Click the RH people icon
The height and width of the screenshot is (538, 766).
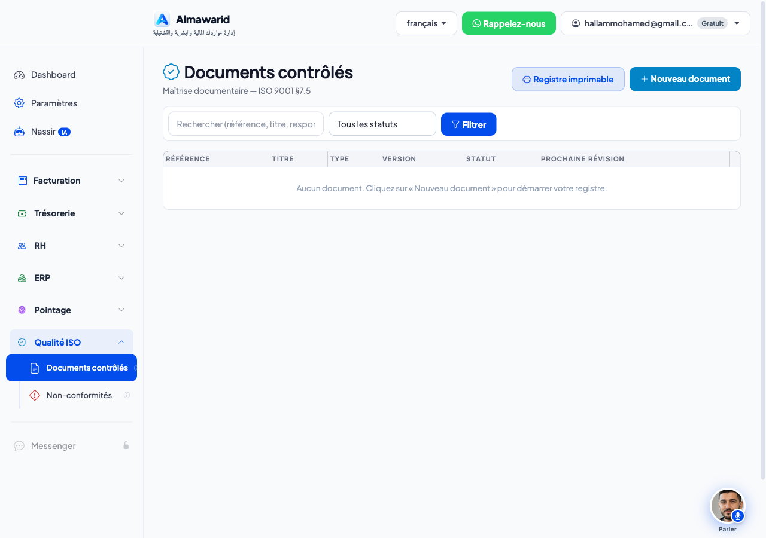(x=22, y=246)
